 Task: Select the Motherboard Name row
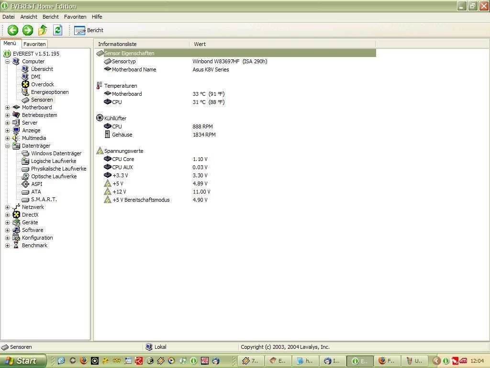tap(235, 69)
